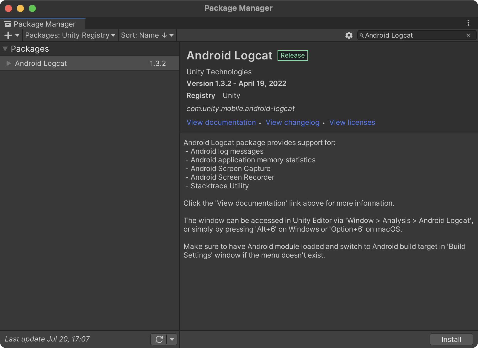478x348 pixels.
Task: Click the Package Manager tab archive icon
Action: 7,24
